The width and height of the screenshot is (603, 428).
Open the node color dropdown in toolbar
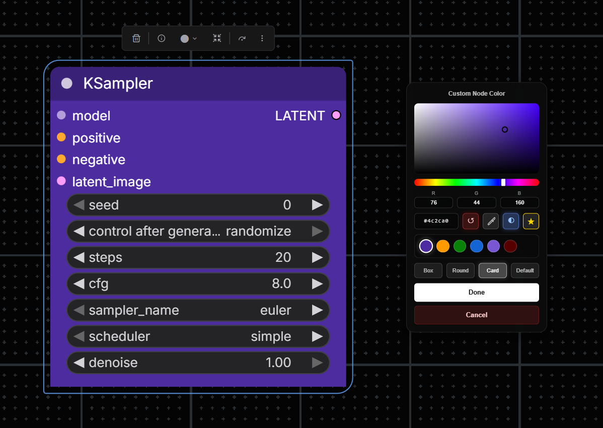188,38
